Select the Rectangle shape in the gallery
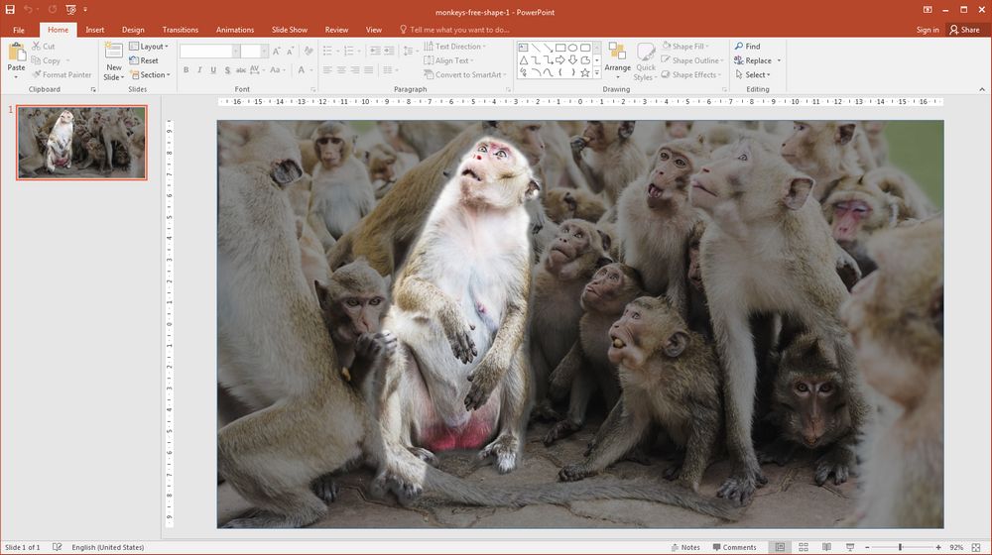This screenshot has width=992, height=555. tap(560, 48)
